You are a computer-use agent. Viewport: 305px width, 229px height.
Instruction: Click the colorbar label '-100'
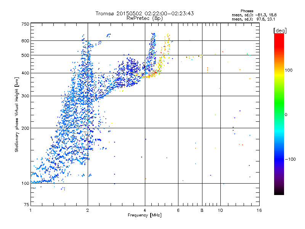point(291,159)
